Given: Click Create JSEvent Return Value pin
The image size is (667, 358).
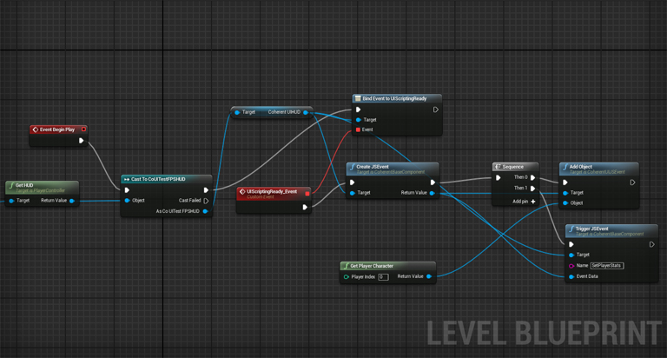Looking at the screenshot, I should point(432,193).
